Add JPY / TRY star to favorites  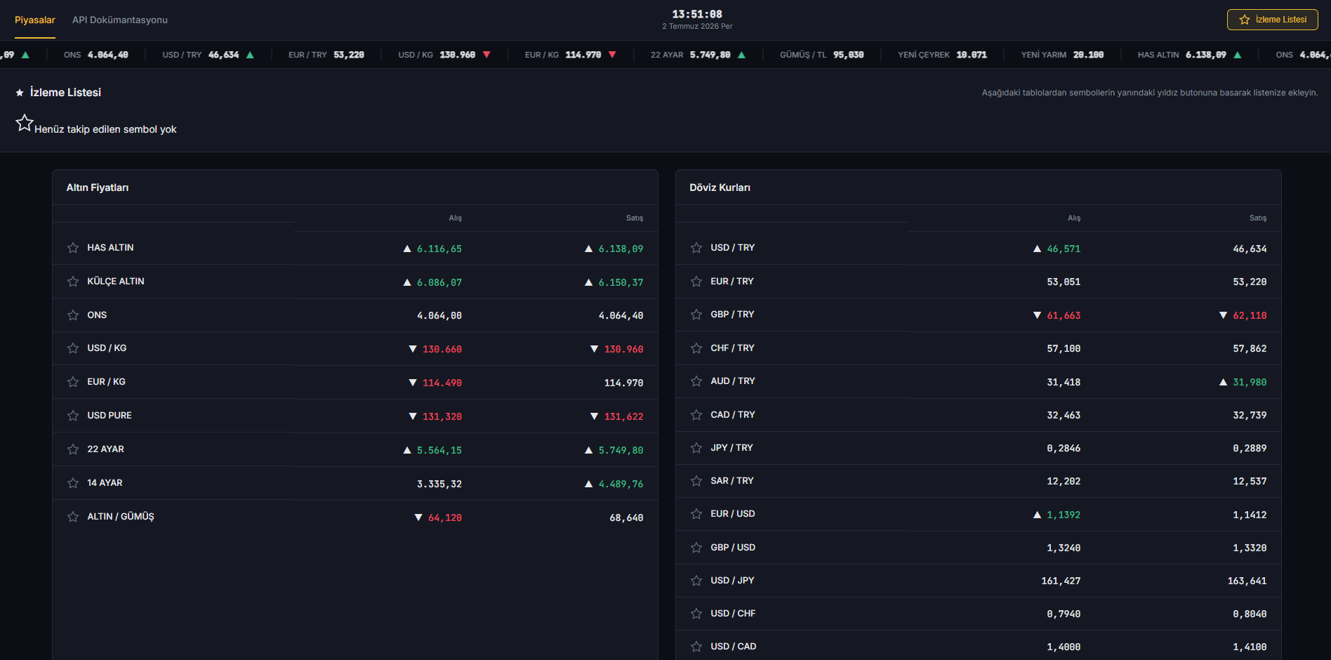coord(696,448)
